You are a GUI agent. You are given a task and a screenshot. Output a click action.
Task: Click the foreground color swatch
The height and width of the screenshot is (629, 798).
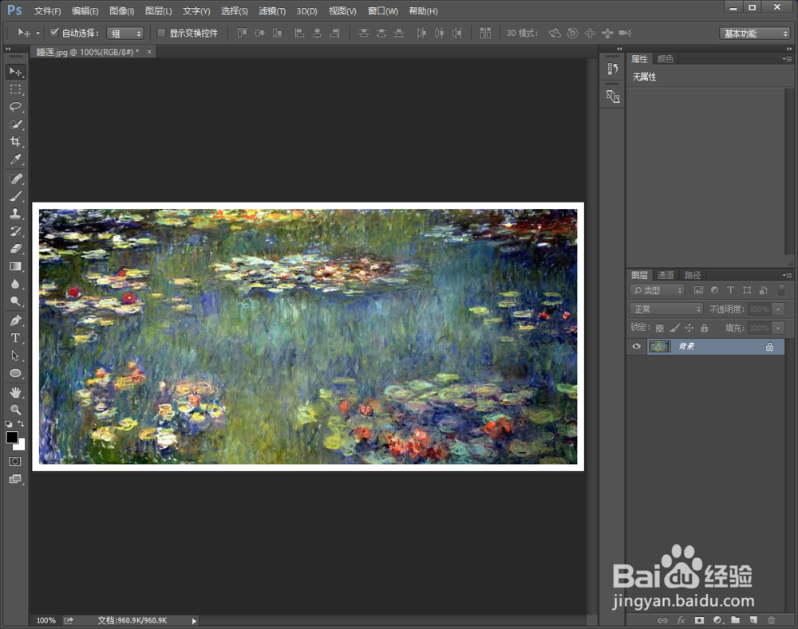click(12, 438)
